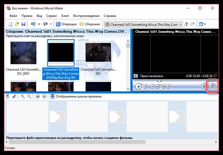The image size is (223, 155).
Task: Undo the last action with the blue arrow
Action: pos(33,24)
